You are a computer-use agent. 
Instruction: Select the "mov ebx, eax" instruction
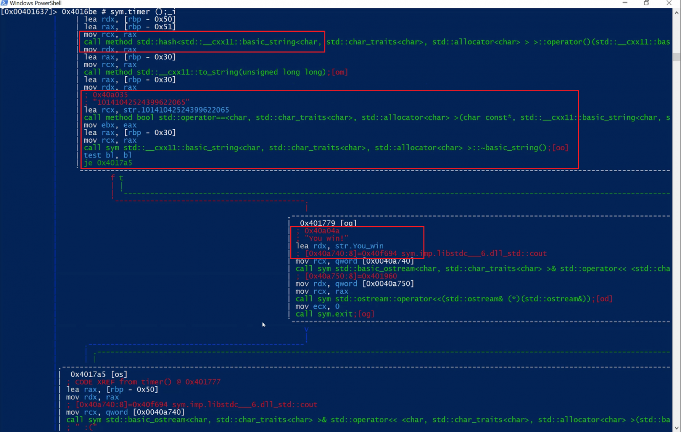point(110,125)
